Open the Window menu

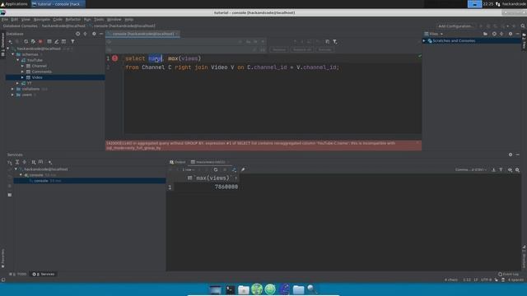pos(114,20)
